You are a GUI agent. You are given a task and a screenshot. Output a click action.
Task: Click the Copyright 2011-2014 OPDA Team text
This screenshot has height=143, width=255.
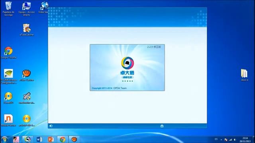pos(109,88)
